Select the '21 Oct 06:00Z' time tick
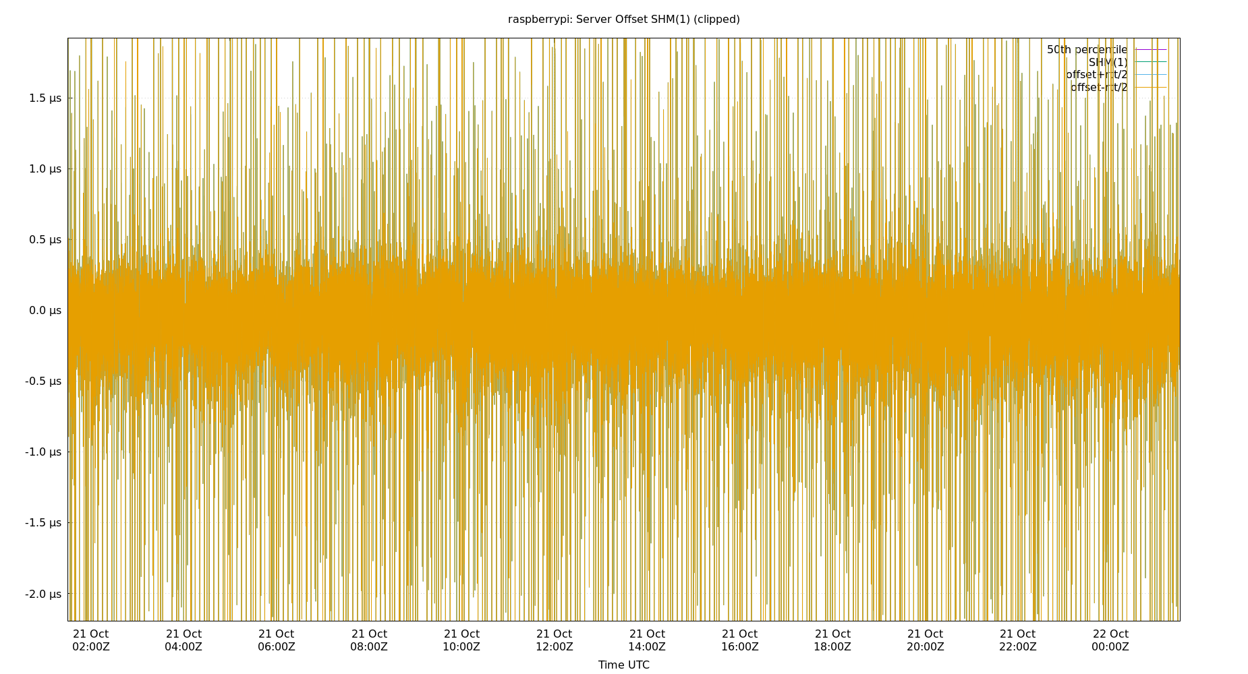This screenshot has height=674, width=1248. point(276,640)
